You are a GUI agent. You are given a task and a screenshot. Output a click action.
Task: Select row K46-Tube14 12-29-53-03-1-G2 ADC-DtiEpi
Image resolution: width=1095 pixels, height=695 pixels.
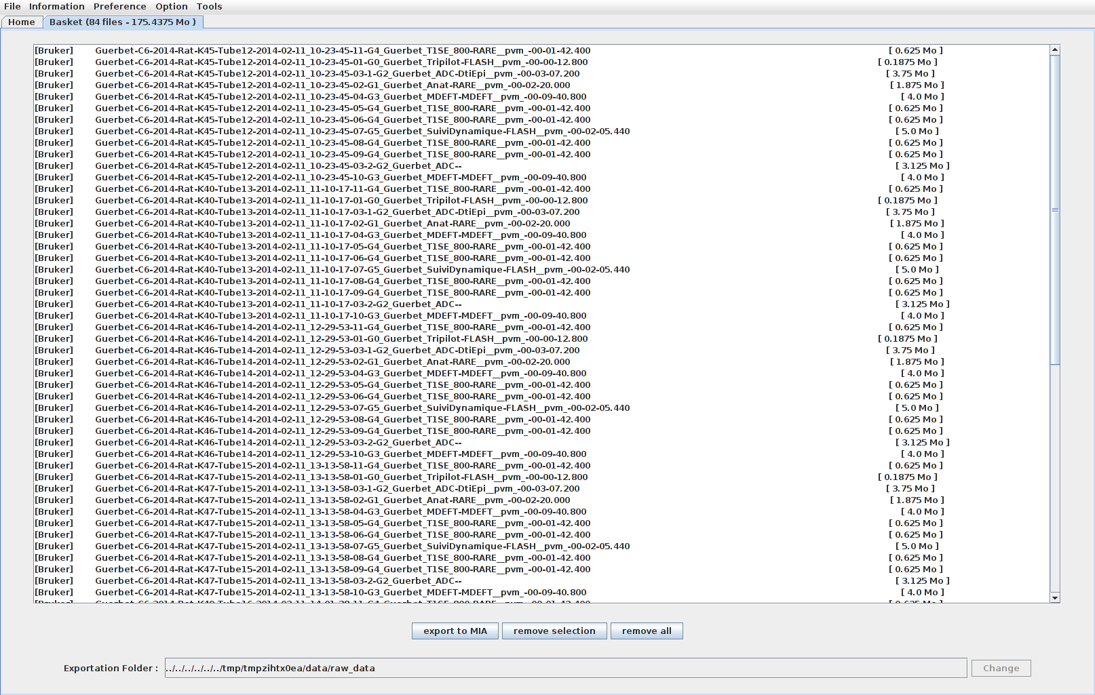click(x=541, y=350)
